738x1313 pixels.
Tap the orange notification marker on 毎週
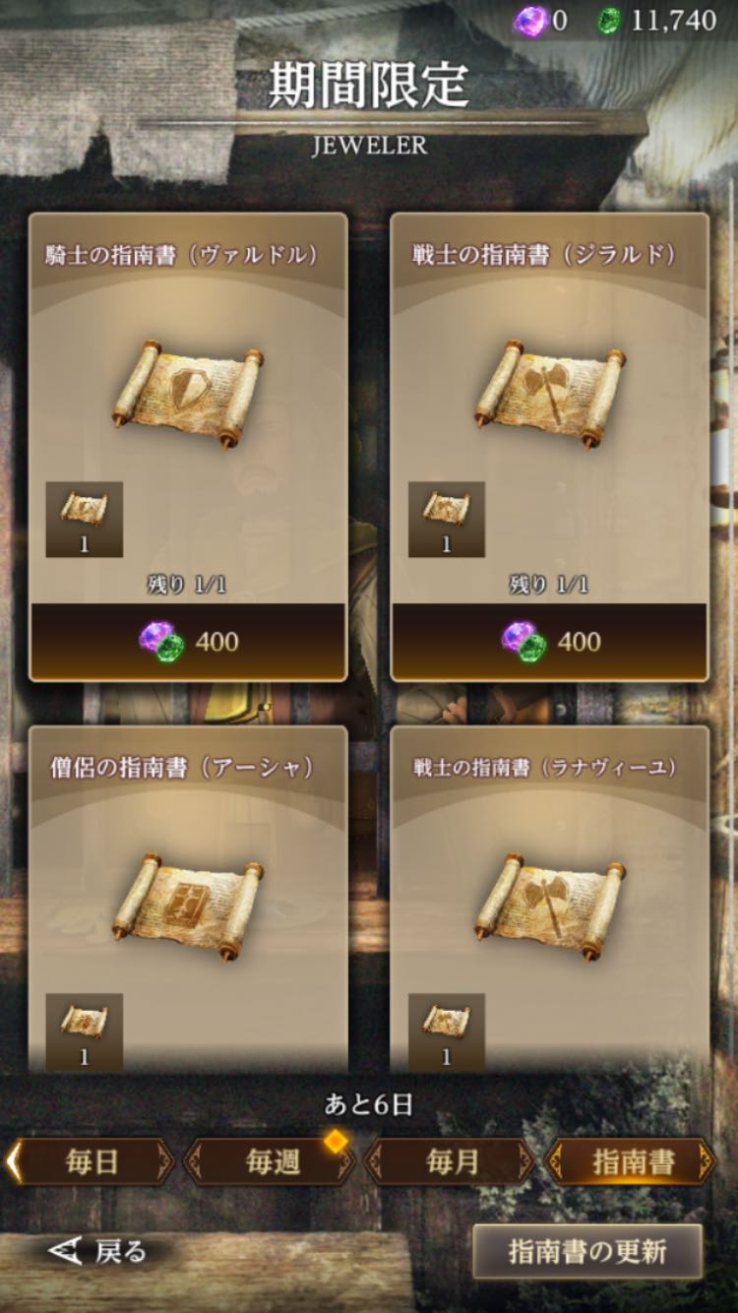point(337,1140)
